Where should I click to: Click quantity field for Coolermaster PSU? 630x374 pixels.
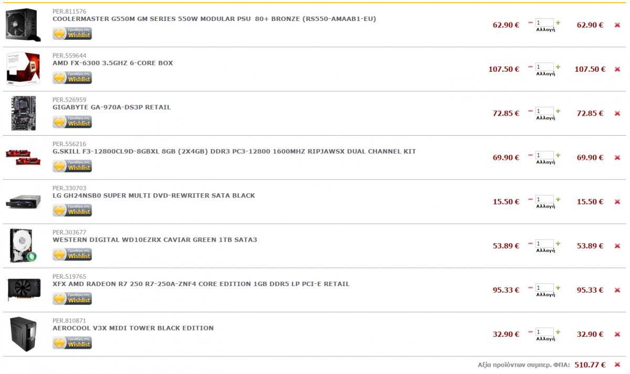tap(544, 23)
